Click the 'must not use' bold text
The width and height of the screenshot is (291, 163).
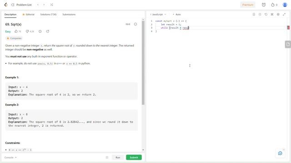(x=18, y=56)
